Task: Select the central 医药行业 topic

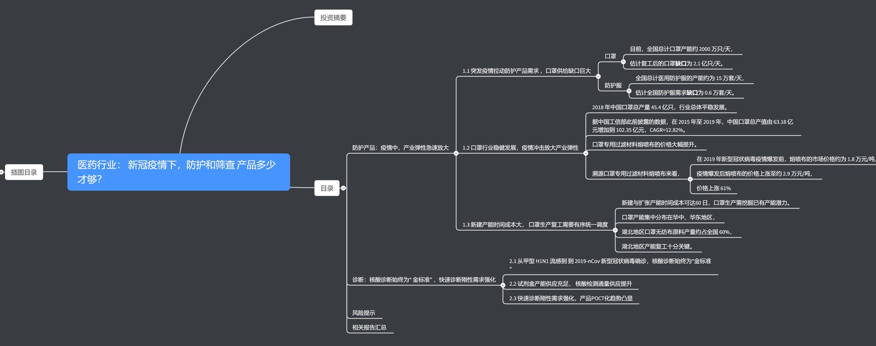Action: click(178, 172)
